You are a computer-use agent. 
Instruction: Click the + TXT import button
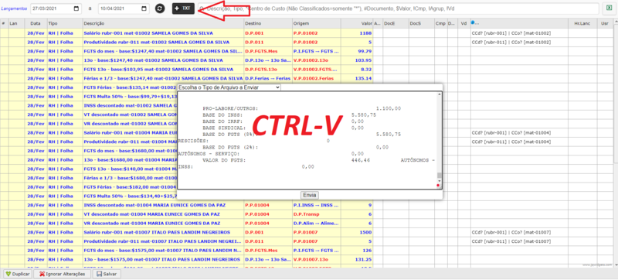pyautogui.click(x=183, y=9)
